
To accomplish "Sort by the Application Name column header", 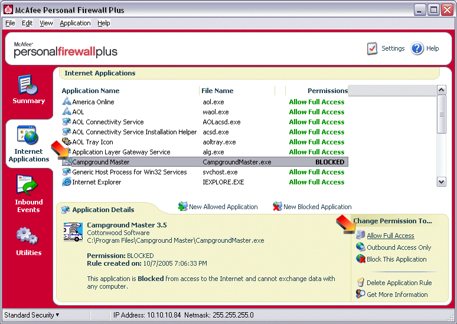I will 91,91.
